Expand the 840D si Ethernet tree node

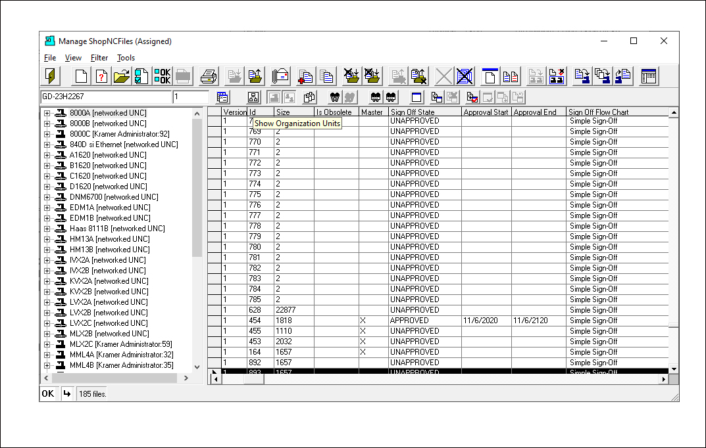click(x=47, y=145)
